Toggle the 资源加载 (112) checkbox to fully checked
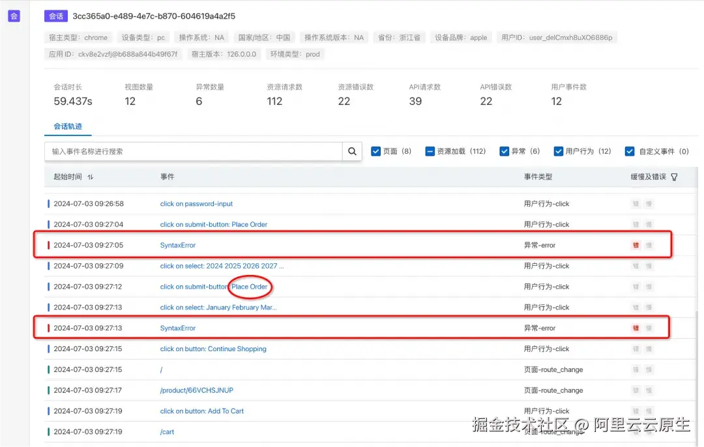Image resolution: width=704 pixels, height=447 pixels. [430, 151]
